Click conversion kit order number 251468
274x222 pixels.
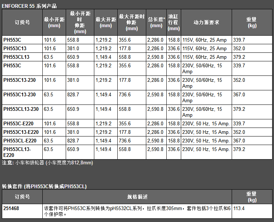click(11, 208)
